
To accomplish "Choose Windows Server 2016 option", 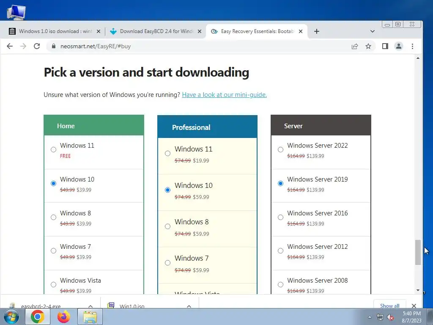I will (x=281, y=218).
